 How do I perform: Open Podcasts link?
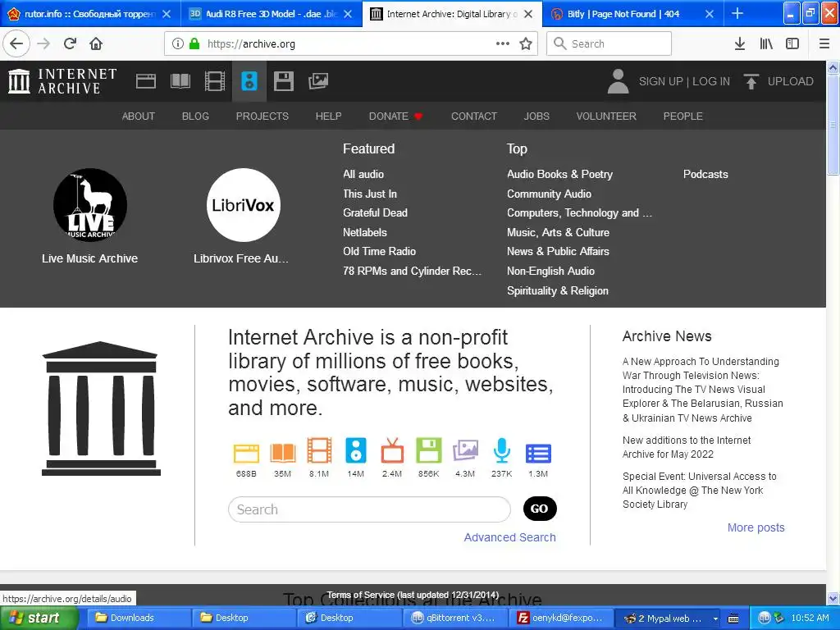coord(705,174)
